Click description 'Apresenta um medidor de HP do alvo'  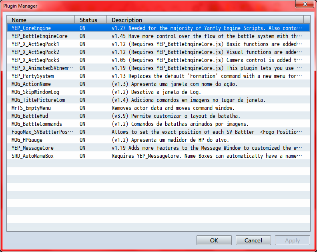click(x=170, y=140)
